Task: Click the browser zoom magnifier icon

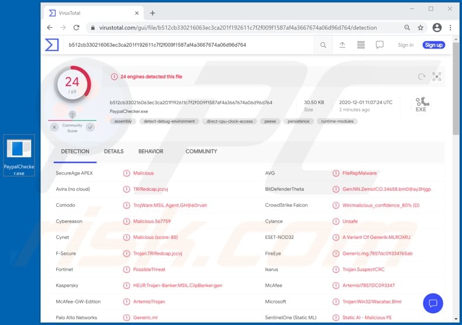Action: 407,28
